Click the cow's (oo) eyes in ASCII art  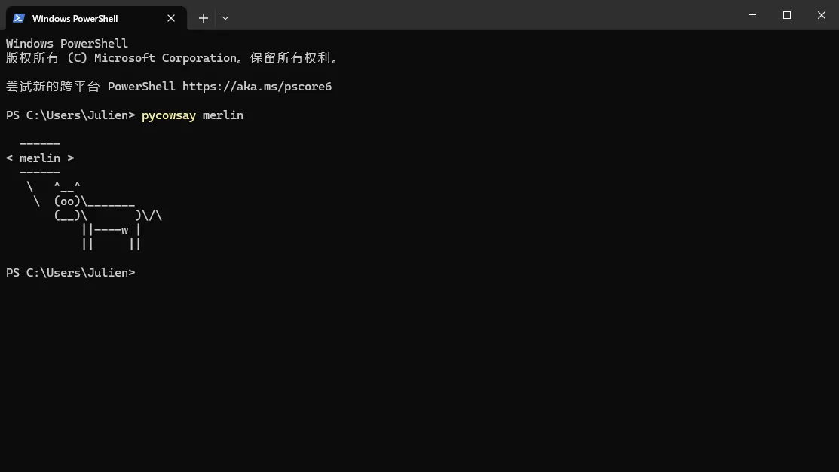(x=67, y=201)
